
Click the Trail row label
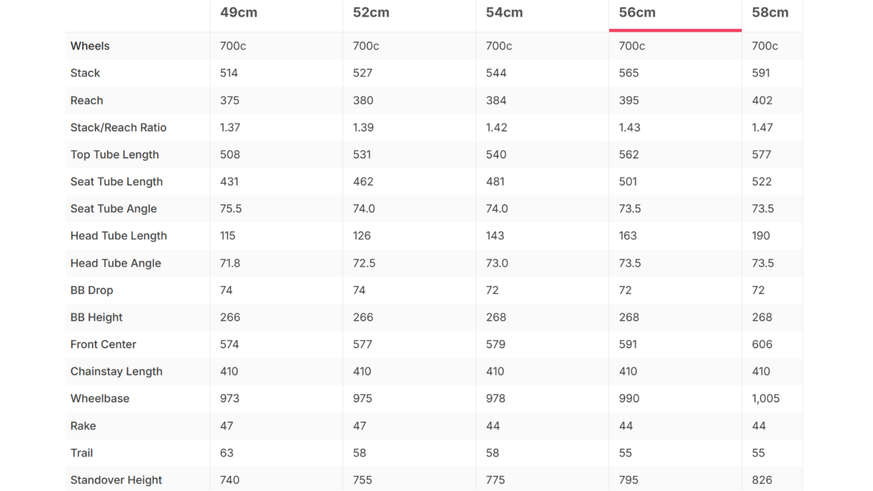[81, 453]
